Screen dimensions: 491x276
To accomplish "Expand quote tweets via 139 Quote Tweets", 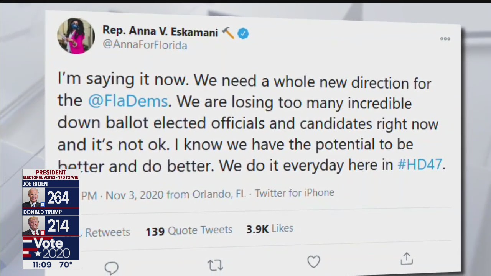I will click(188, 230).
